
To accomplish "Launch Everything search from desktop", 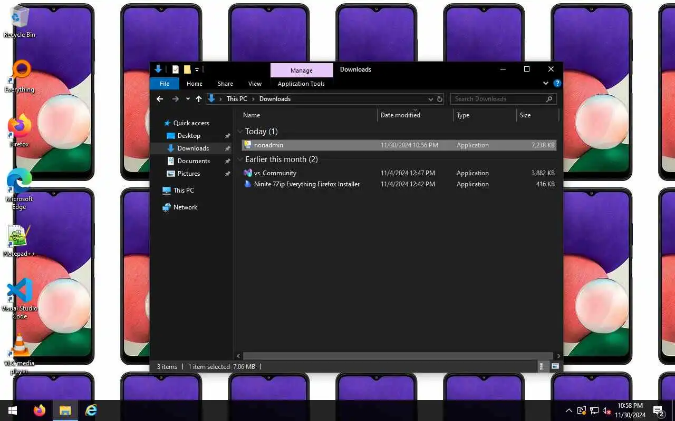I will (20, 76).
